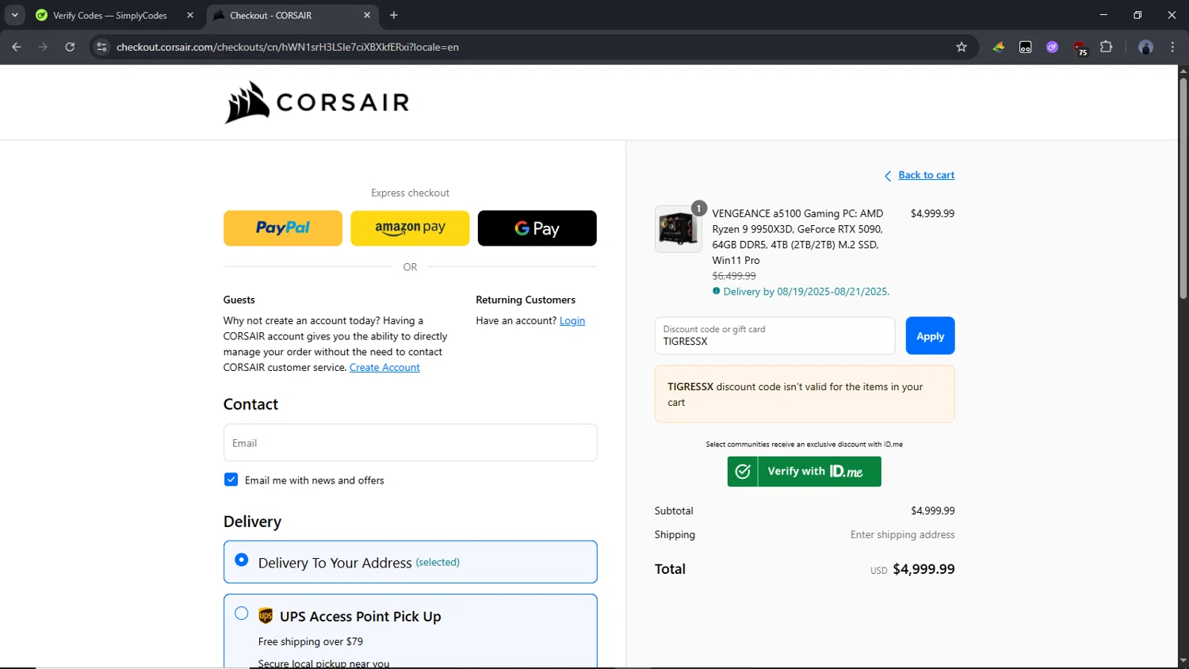The image size is (1189, 669).
Task: Restore down the browser window
Action: click(1137, 15)
